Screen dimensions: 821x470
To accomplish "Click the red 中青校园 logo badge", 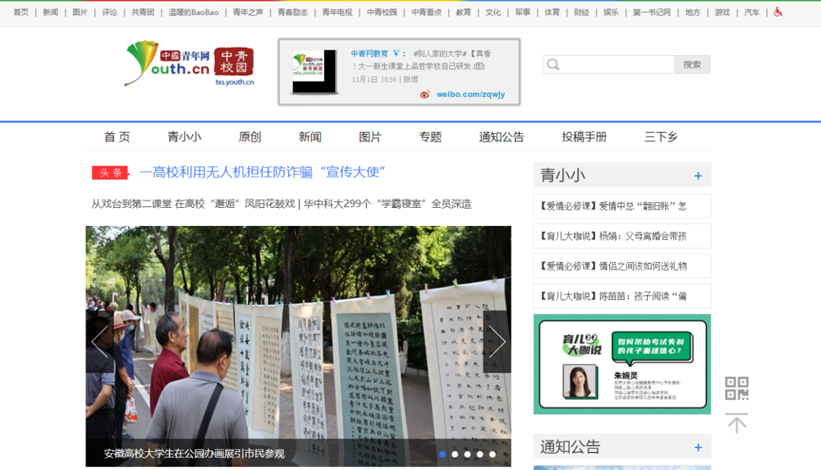I will point(234,62).
